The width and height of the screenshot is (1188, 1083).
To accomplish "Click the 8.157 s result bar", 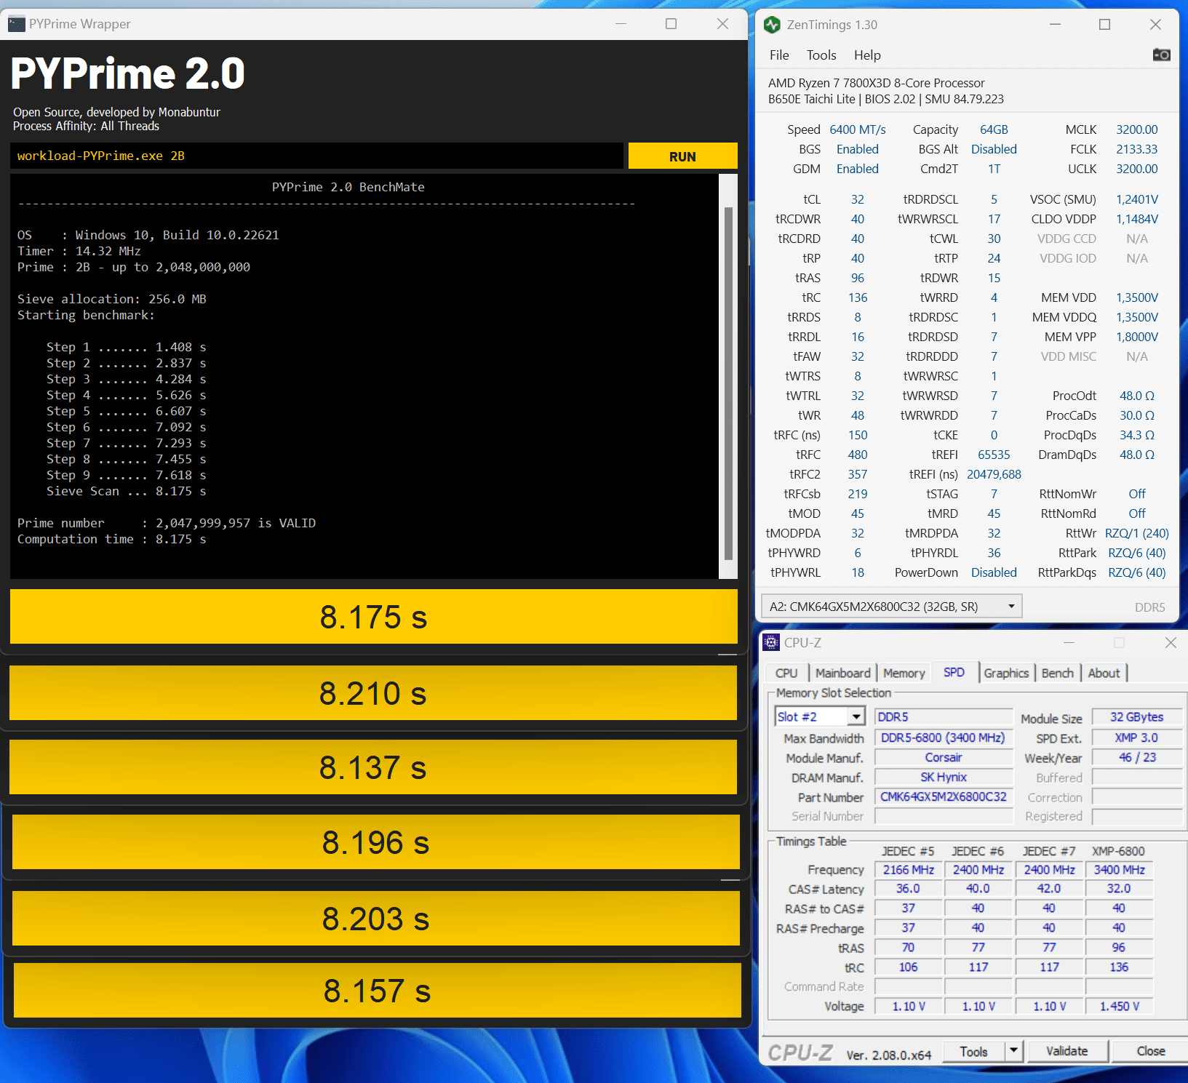I will tap(378, 991).
